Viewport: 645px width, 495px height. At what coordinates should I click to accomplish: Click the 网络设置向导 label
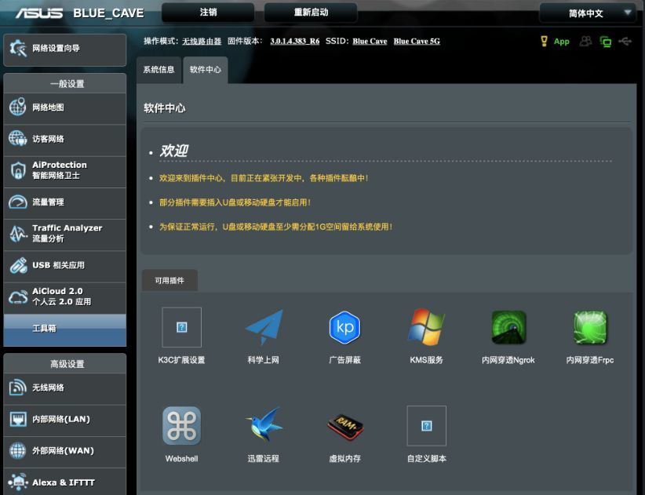56,49
